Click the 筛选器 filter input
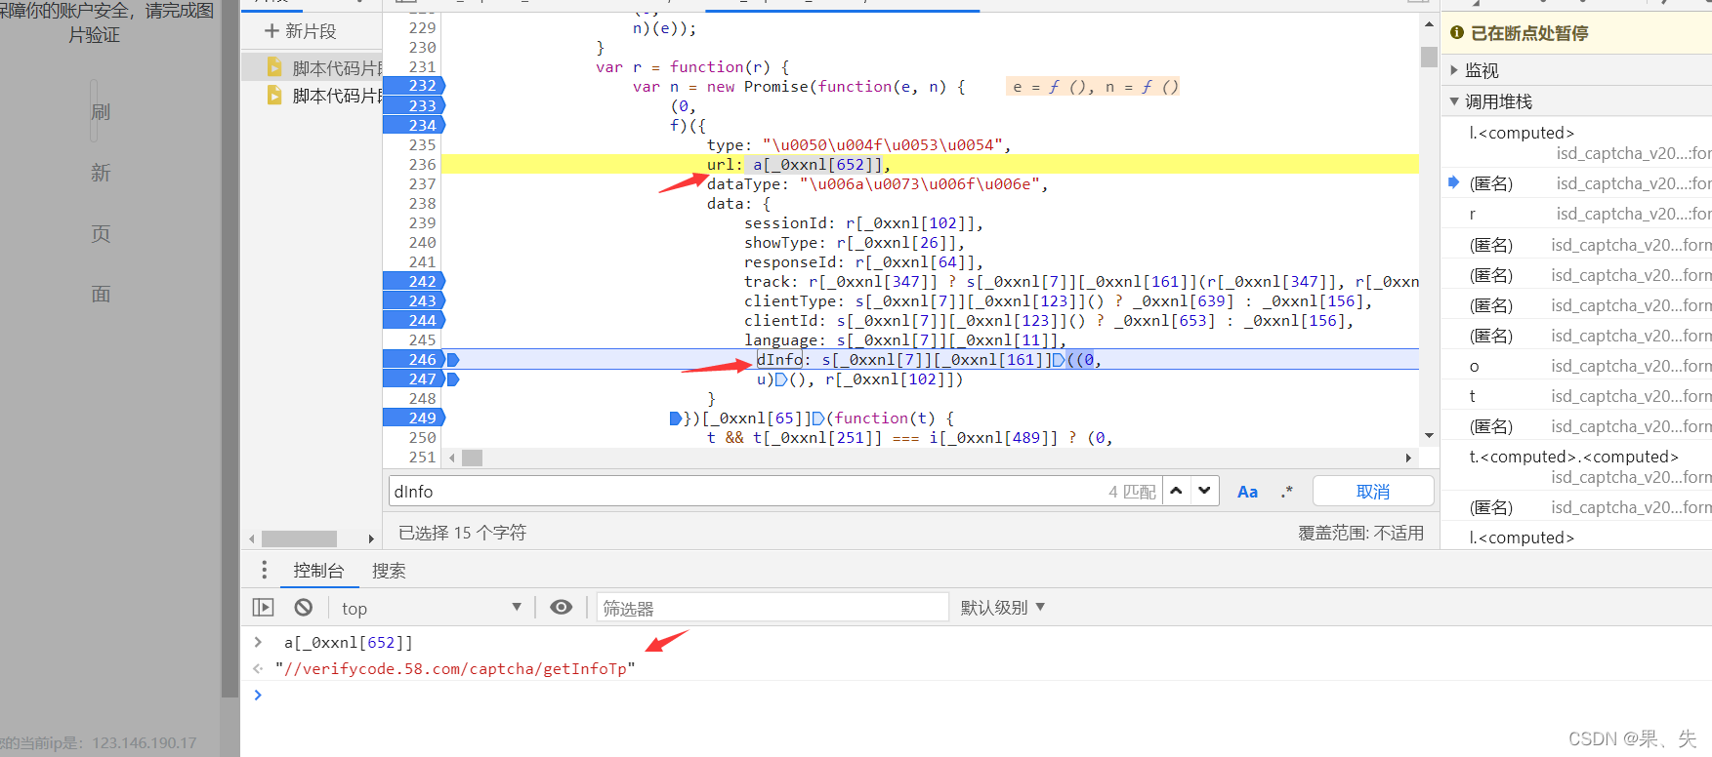This screenshot has height=757, width=1712. [772, 608]
